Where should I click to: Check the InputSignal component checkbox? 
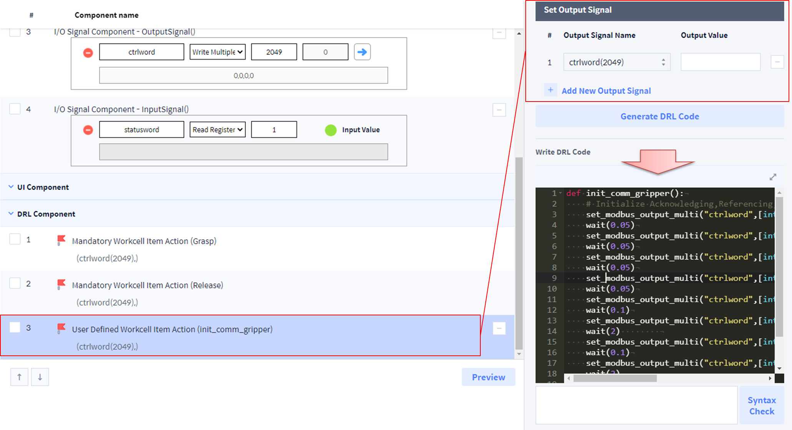(15, 109)
